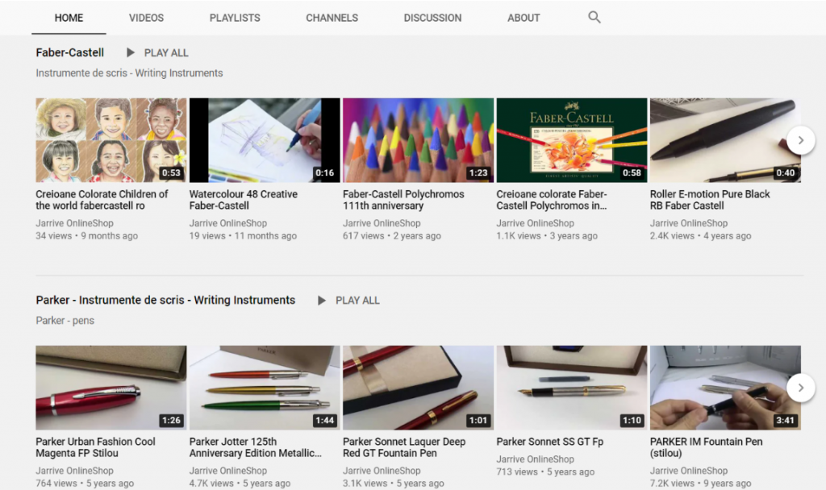The width and height of the screenshot is (826, 490).
Task: Open title Creioane Colorate Children of the world
Action: [102, 200]
